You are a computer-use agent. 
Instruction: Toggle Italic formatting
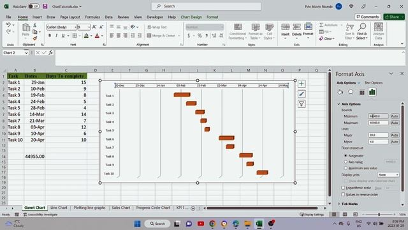(x=56, y=36)
